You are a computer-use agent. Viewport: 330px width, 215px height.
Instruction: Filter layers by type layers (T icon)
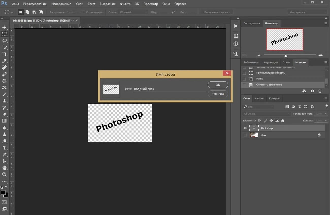pos(300,107)
